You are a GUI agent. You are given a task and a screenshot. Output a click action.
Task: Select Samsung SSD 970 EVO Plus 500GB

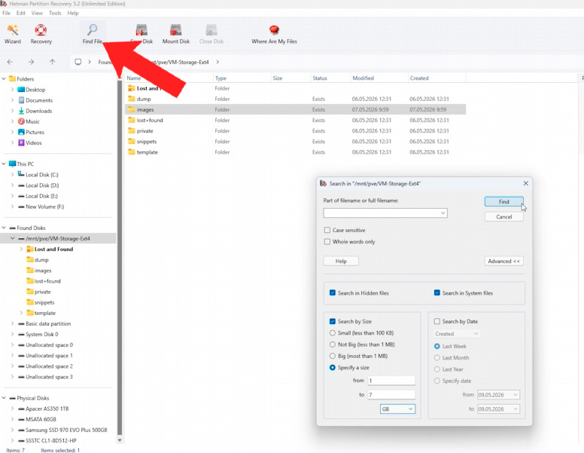point(62,430)
